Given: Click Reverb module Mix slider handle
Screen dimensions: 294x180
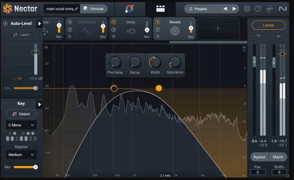Looking at the screenshot, I should click(x=191, y=28).
